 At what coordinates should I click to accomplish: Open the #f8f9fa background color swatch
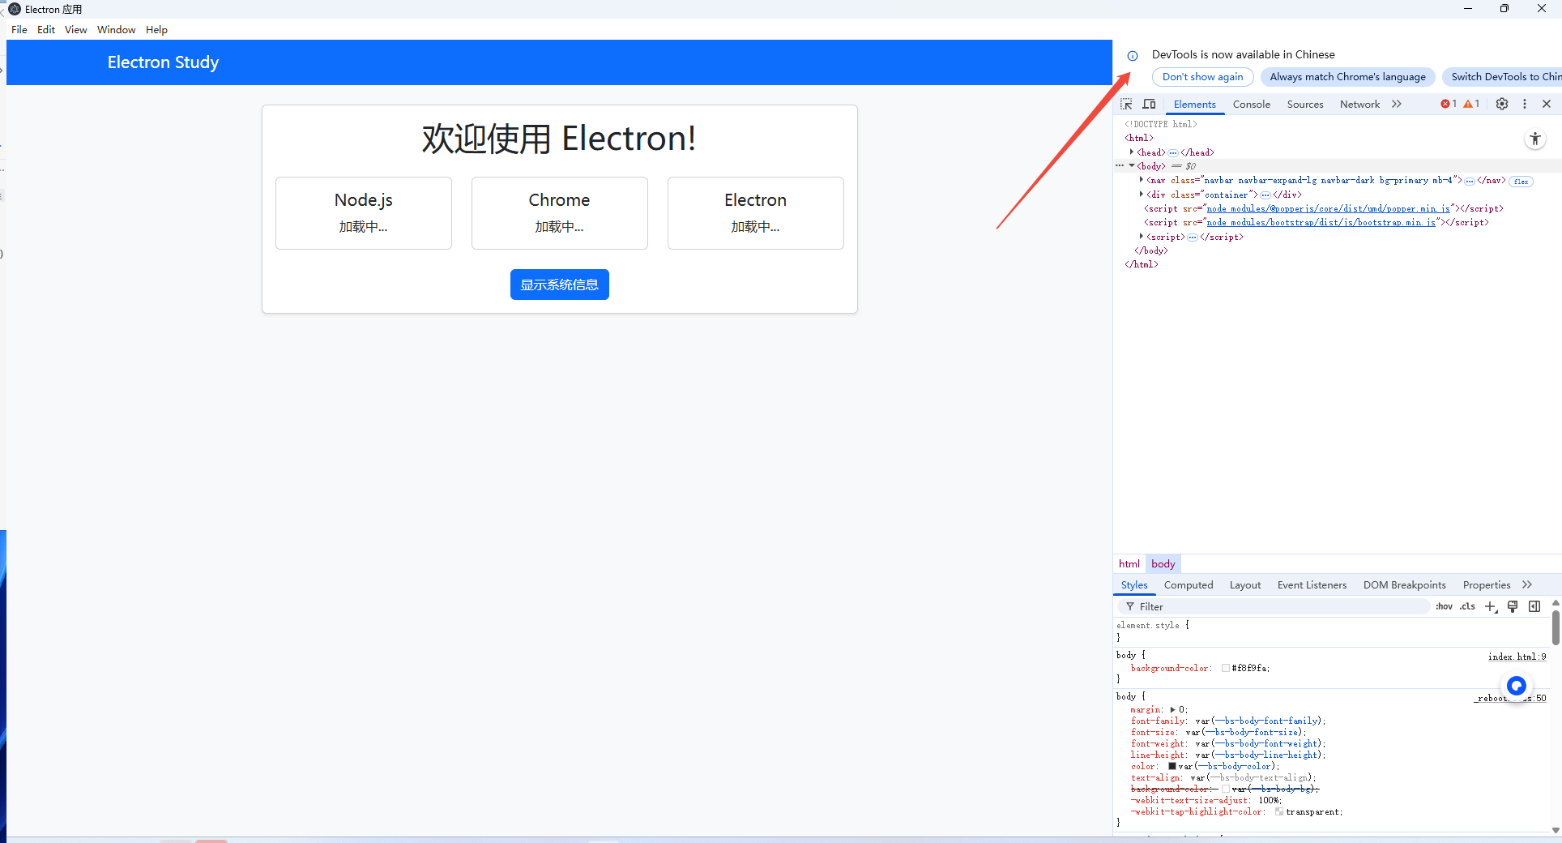(x=1226, y=668)
